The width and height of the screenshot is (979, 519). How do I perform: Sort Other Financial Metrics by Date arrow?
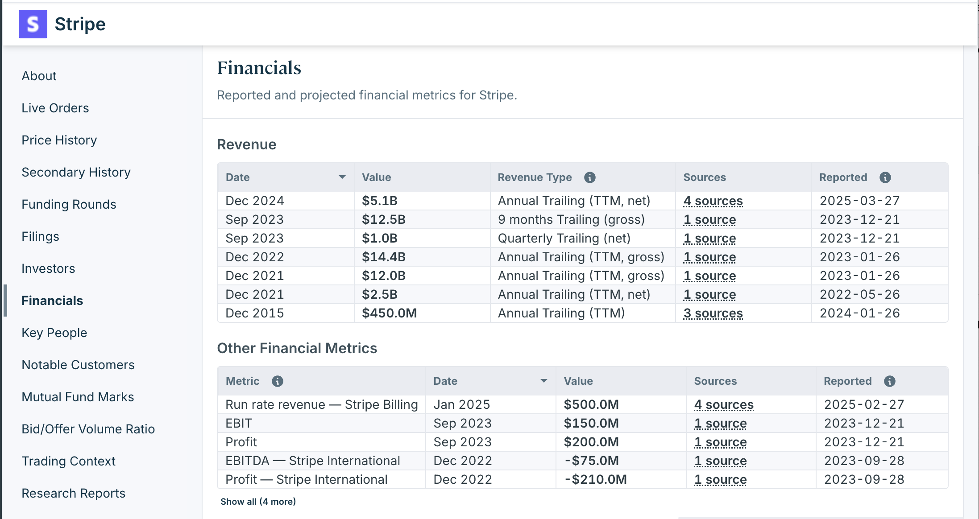[544, 381]
